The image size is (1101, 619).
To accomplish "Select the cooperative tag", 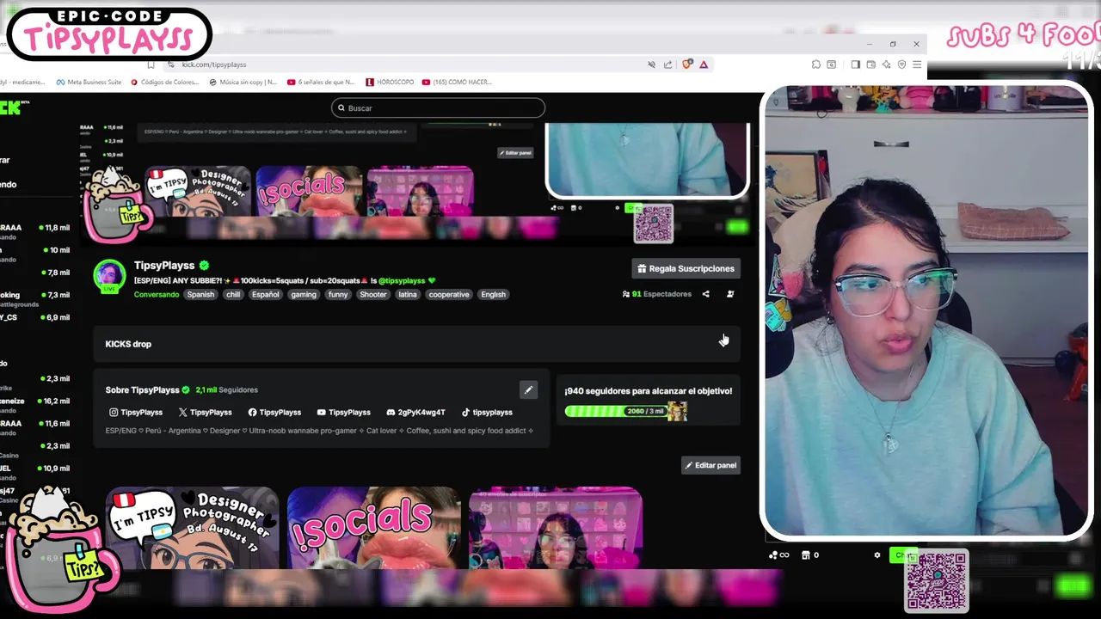I will point(449,294).
